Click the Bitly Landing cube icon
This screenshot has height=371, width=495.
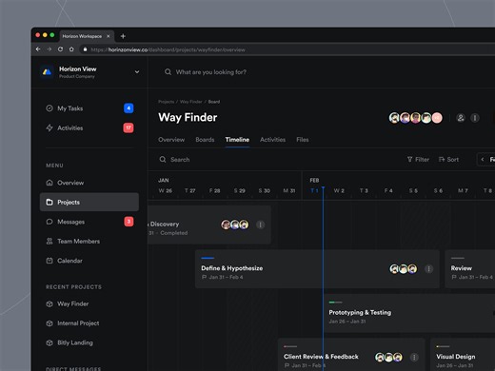coord(49,342)
